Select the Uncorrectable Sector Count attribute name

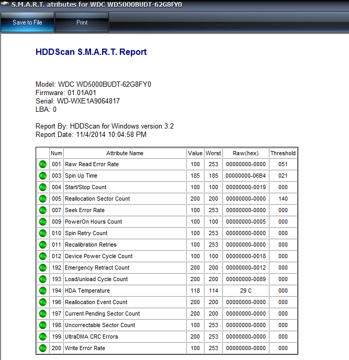(100, 325)
